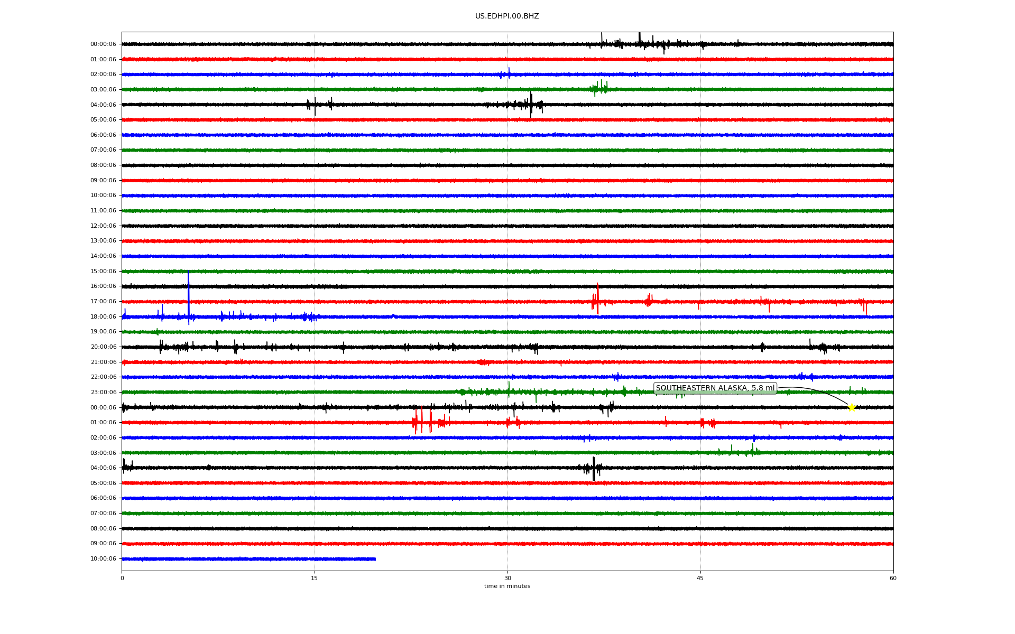Click the 15 tick on the x-axis

tap(315, 578)
